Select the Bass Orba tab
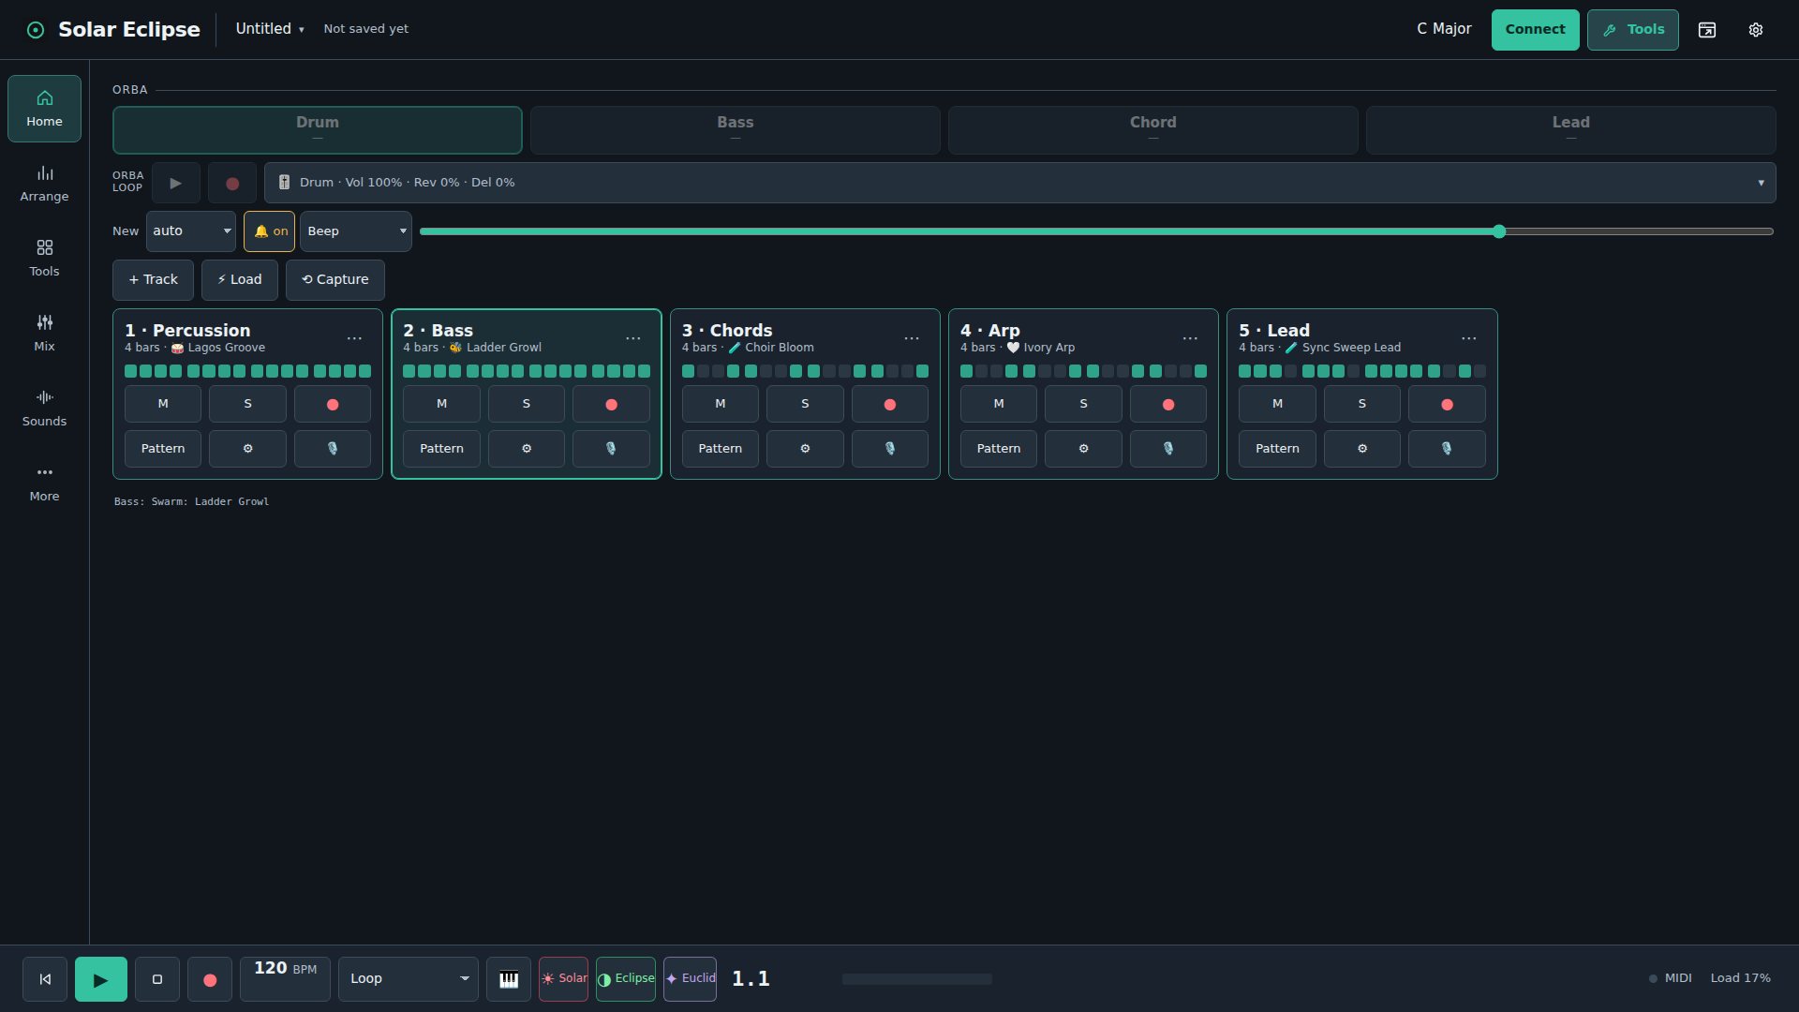This screenshot has height=1012, width=1799. coord(736,130)
